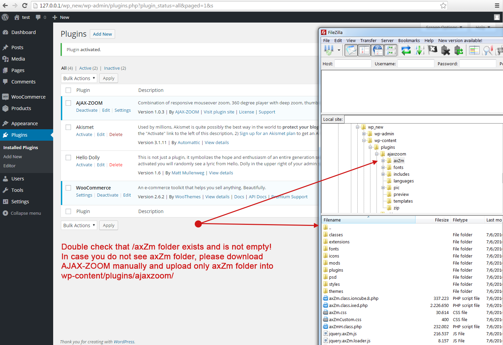The image size is (503, 345).
Task: Click the WordPress logo in admin bar
Action: click(5, 17)
